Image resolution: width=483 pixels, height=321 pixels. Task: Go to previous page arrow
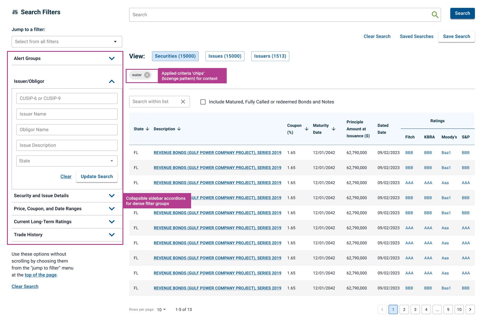click(382, 309)
